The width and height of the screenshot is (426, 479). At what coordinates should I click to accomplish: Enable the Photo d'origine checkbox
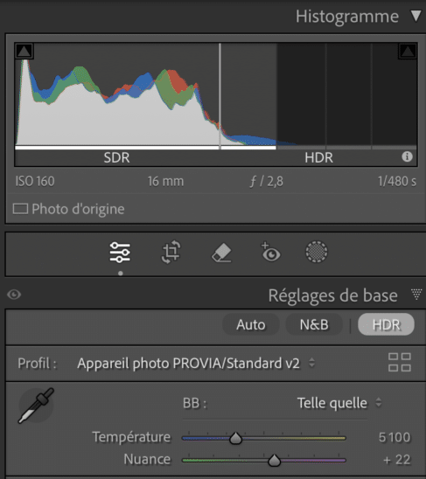click(x=20, y=209)
